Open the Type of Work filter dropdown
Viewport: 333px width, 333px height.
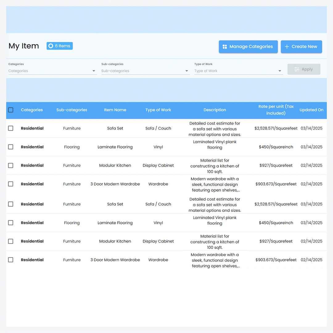280,71
